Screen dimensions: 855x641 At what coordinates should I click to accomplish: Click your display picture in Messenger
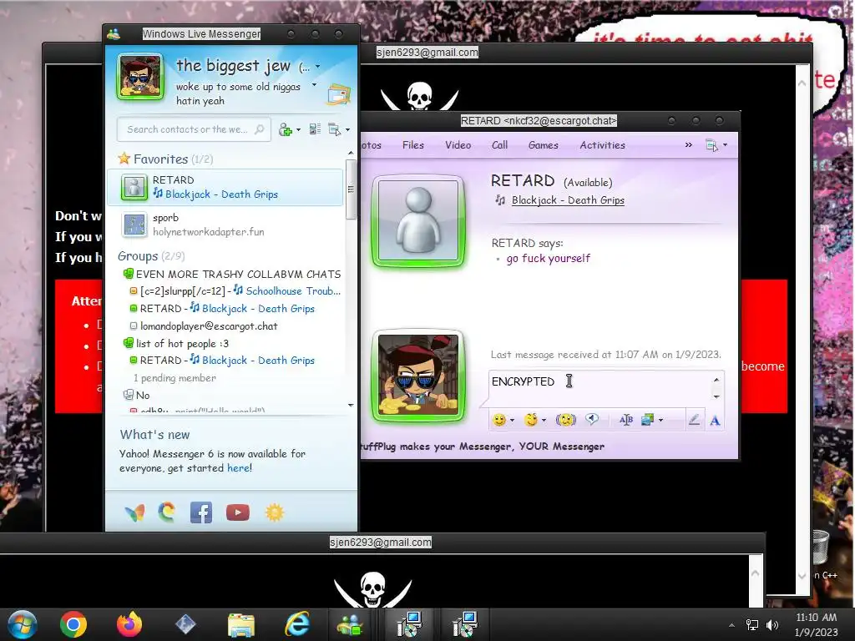pos(140,77)
